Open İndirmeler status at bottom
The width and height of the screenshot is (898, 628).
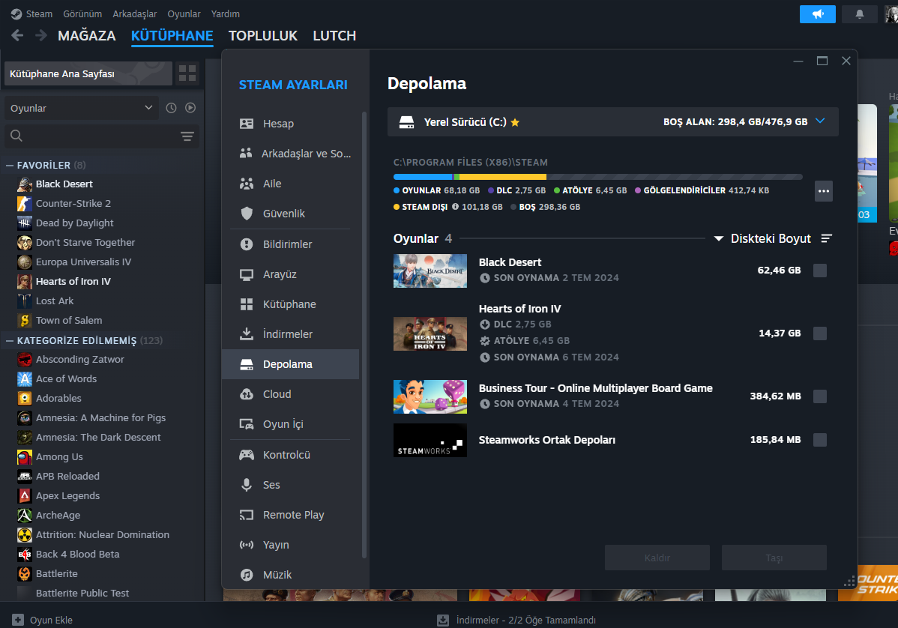pyautogui.click(x=516, y=620)
